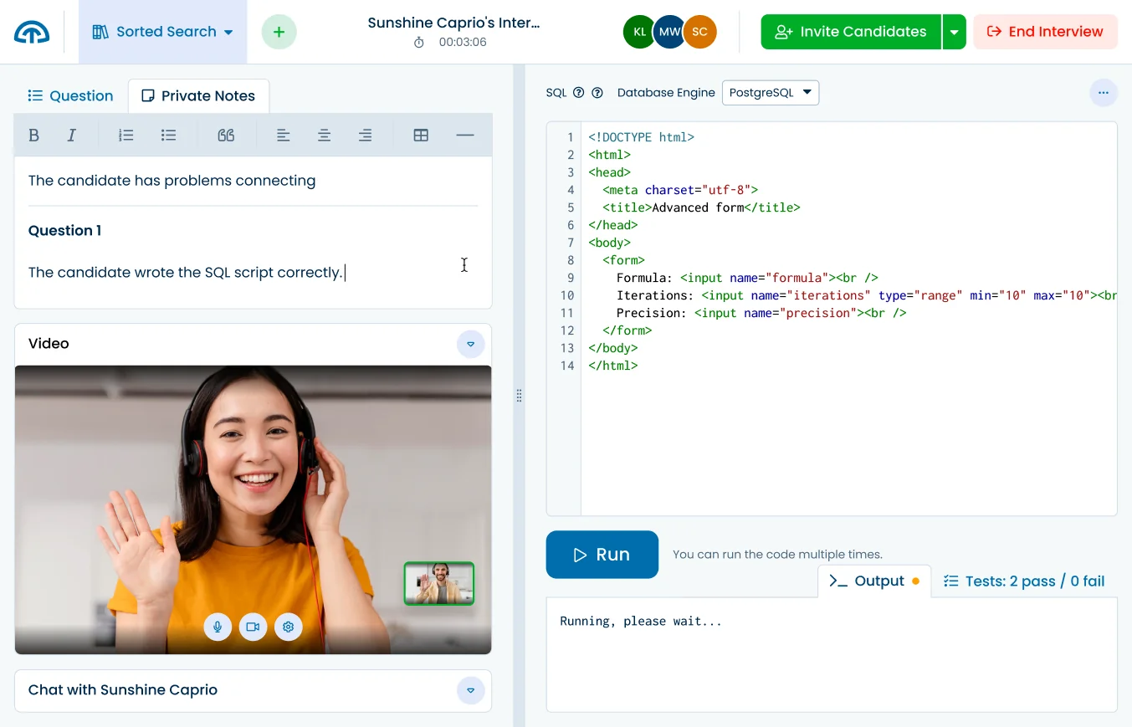
Task: Expand the Chat with Sunshine Caprio panel
Action: 470,690
